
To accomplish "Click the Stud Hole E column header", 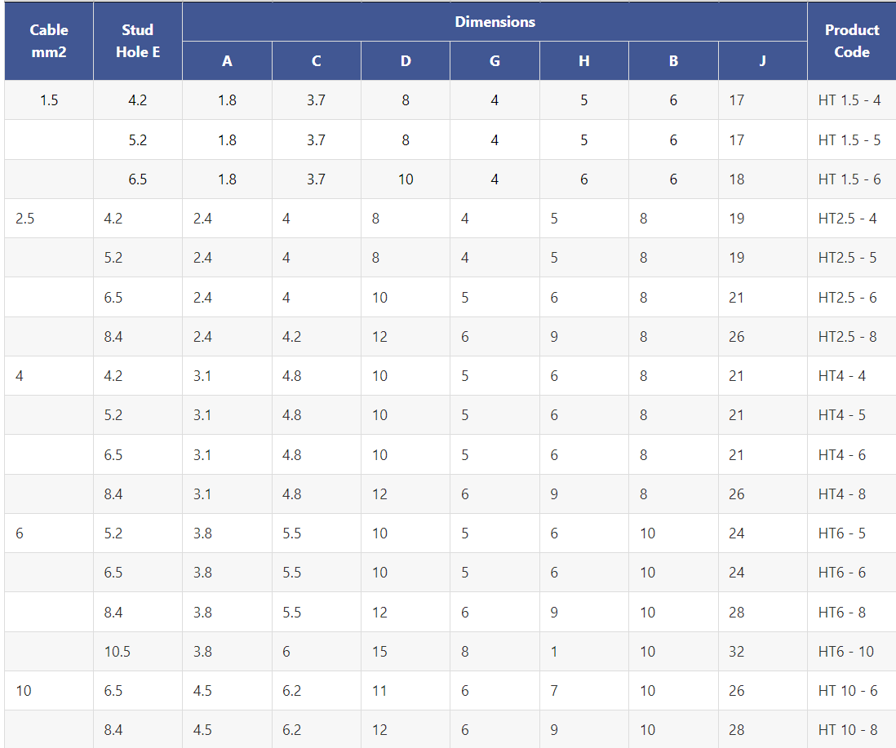I will point(137,41).
